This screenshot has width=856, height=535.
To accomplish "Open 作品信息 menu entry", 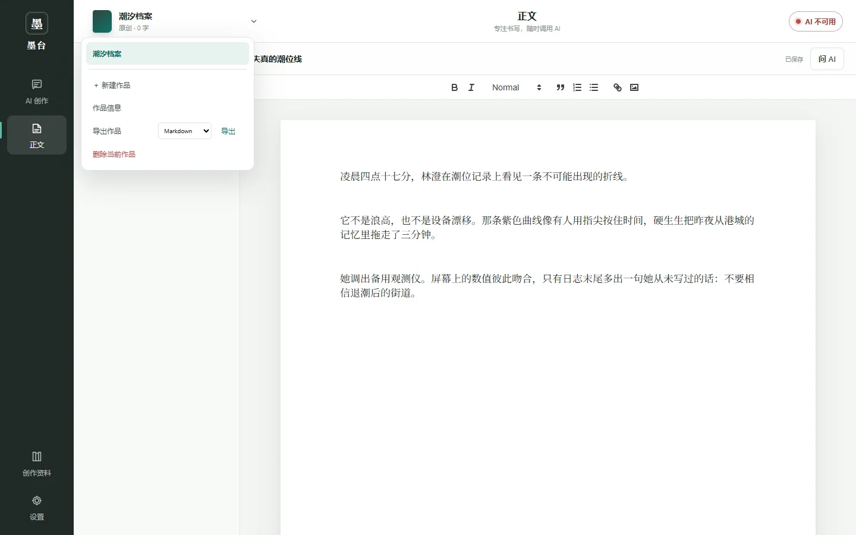I will (168, 108).
